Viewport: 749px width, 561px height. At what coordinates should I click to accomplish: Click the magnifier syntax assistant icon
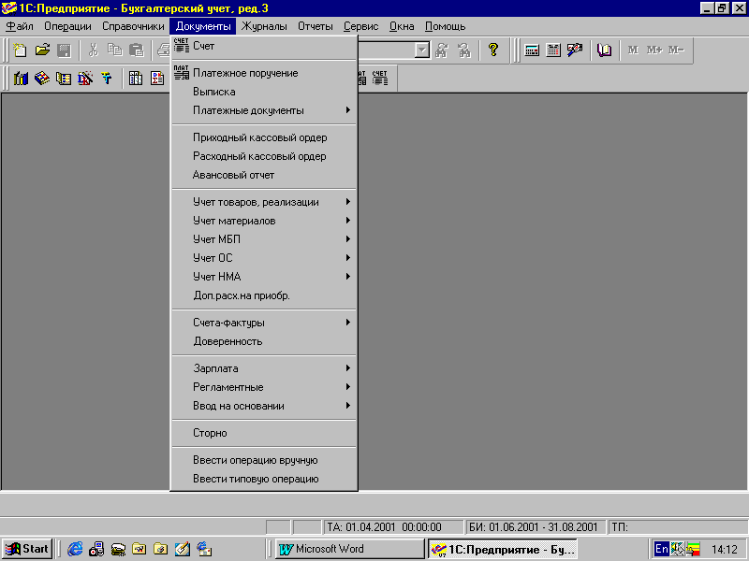[x=575, y=50]
